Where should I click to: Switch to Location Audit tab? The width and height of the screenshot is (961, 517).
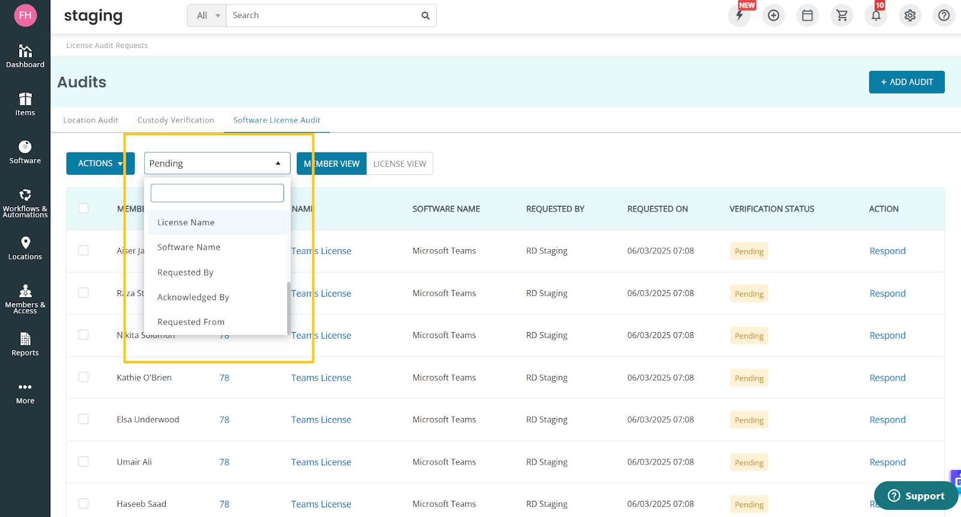[91, 120]
